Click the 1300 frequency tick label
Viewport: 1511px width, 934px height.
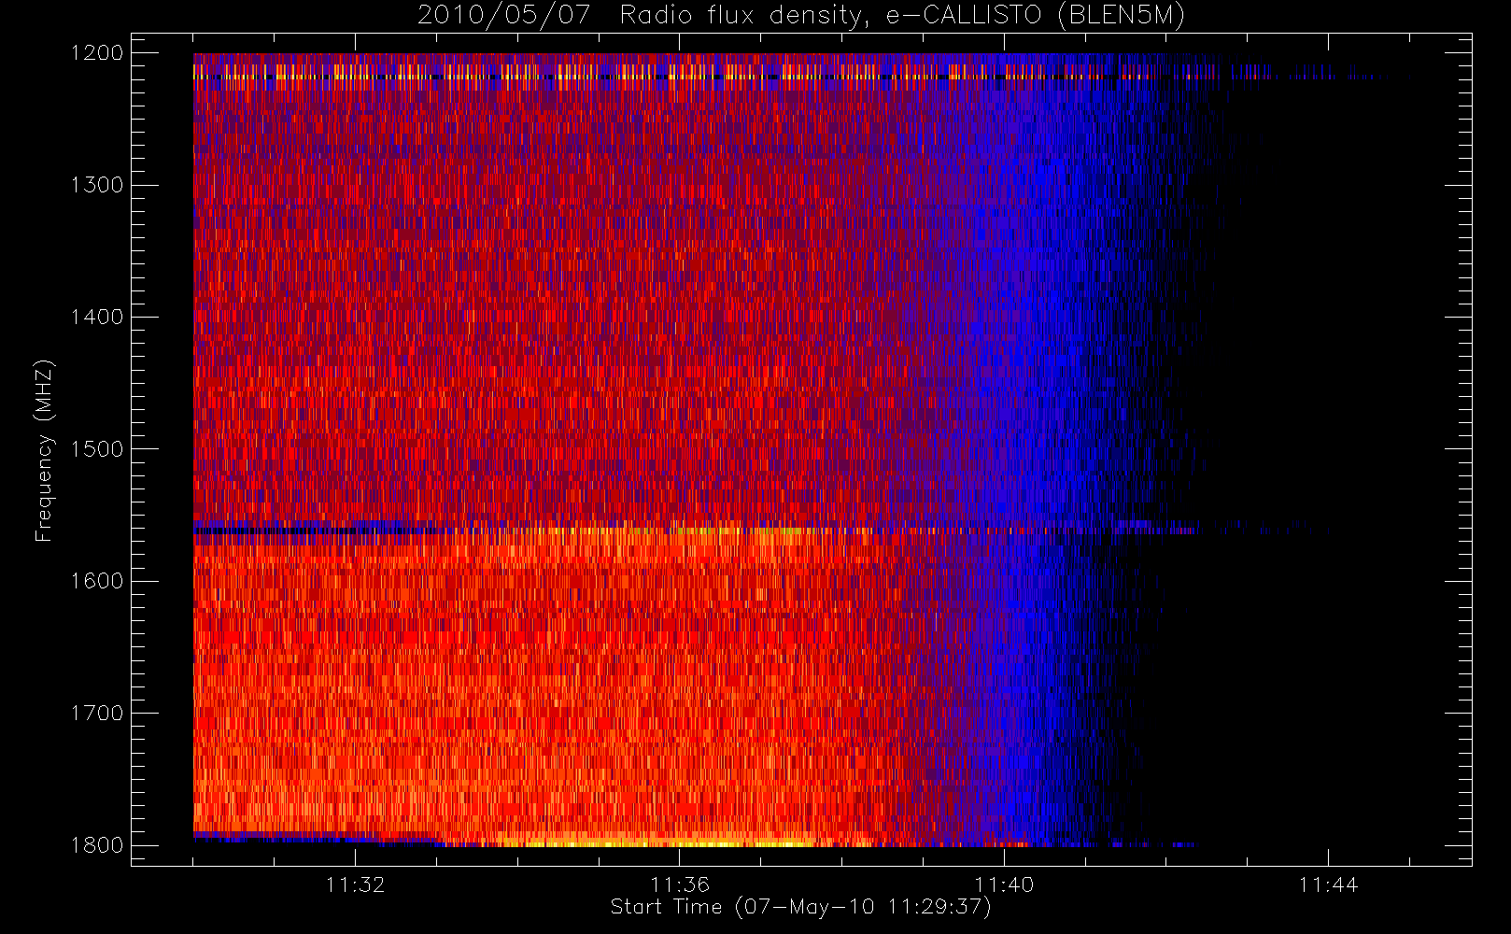pyautogui.click(x=97, y=185)
